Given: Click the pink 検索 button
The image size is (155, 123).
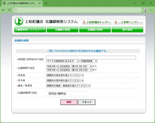Looking at the screenshot, I should (69, 102).
